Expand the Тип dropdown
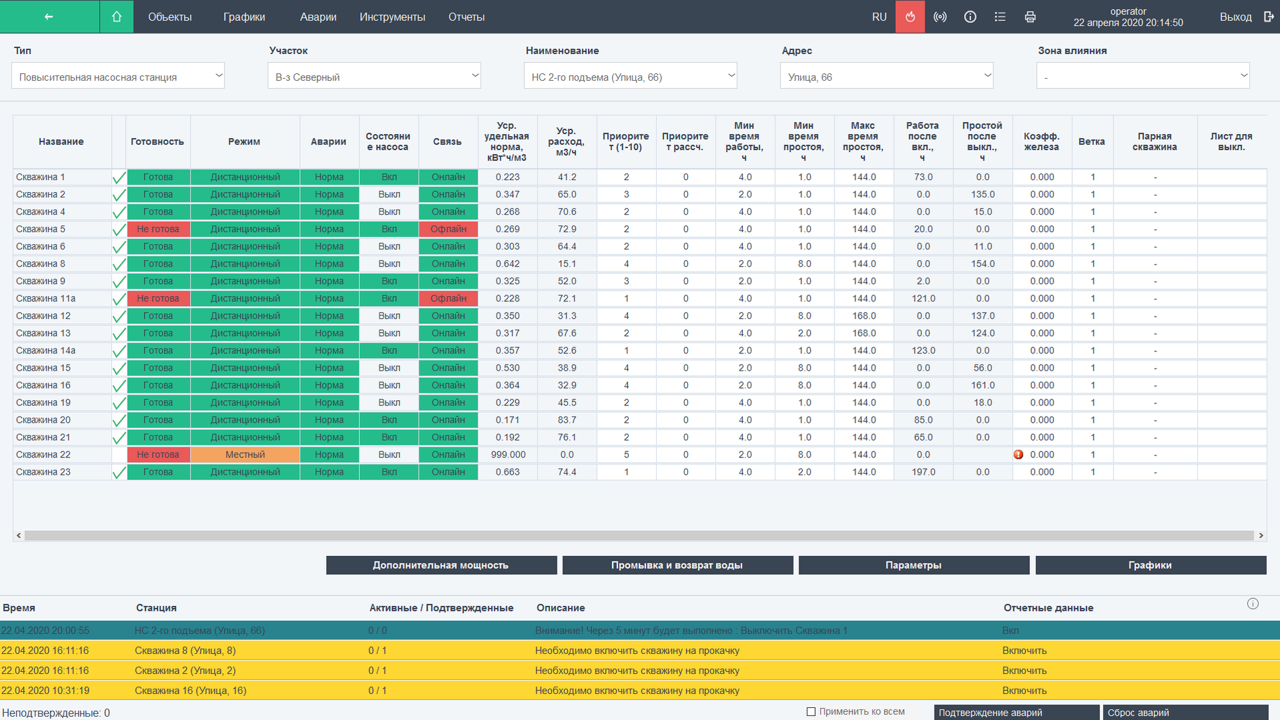The height and width of the screenshot is (720, 1280). tap(118, 76)
